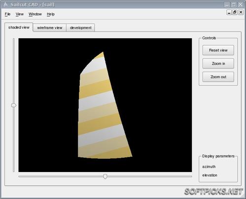Click the Reset view button
246x199 pixels.
coord(218,50)
